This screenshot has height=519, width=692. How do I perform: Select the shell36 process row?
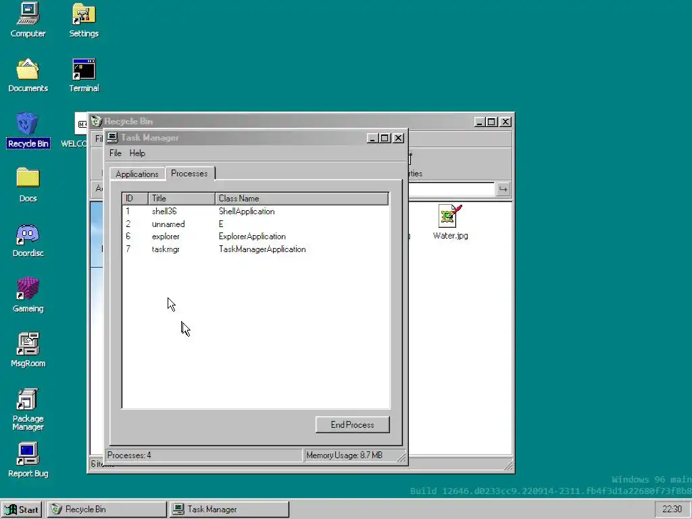pos(255,212)
